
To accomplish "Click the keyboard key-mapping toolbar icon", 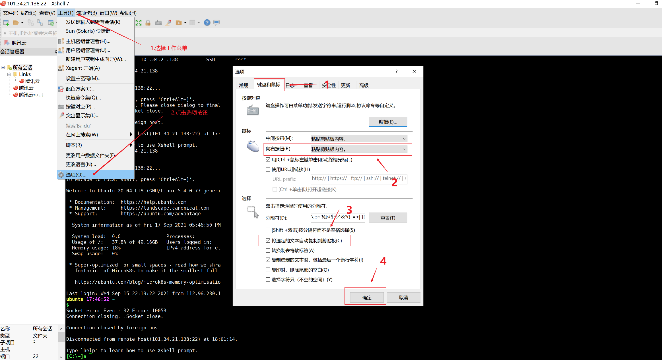I will tap(159, 23).
